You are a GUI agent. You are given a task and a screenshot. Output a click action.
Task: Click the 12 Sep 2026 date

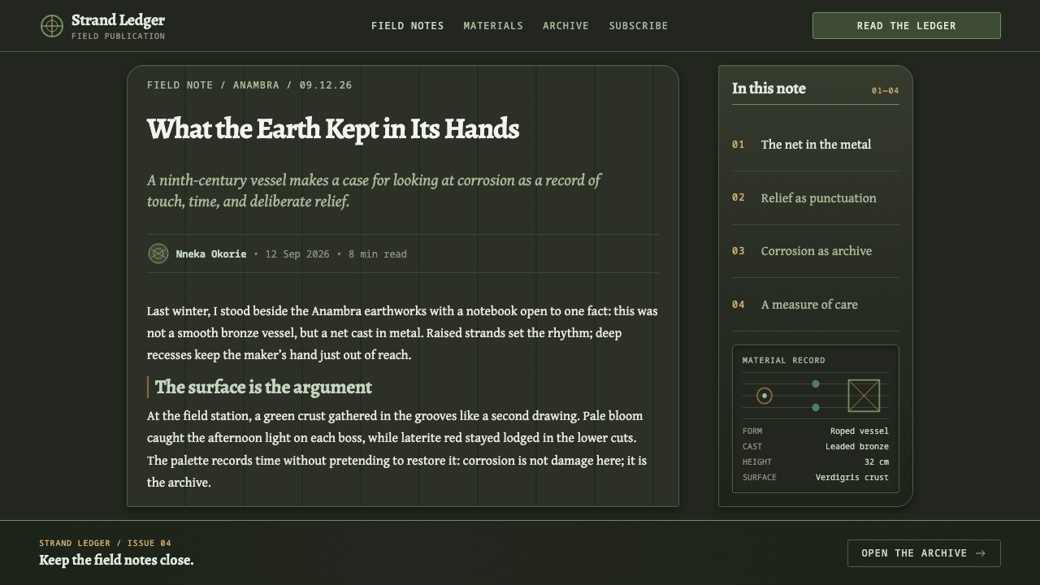click(297, 254)
